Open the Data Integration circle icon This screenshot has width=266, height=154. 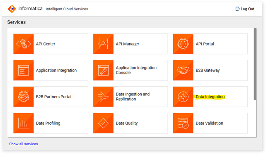(x=183, y=97)
